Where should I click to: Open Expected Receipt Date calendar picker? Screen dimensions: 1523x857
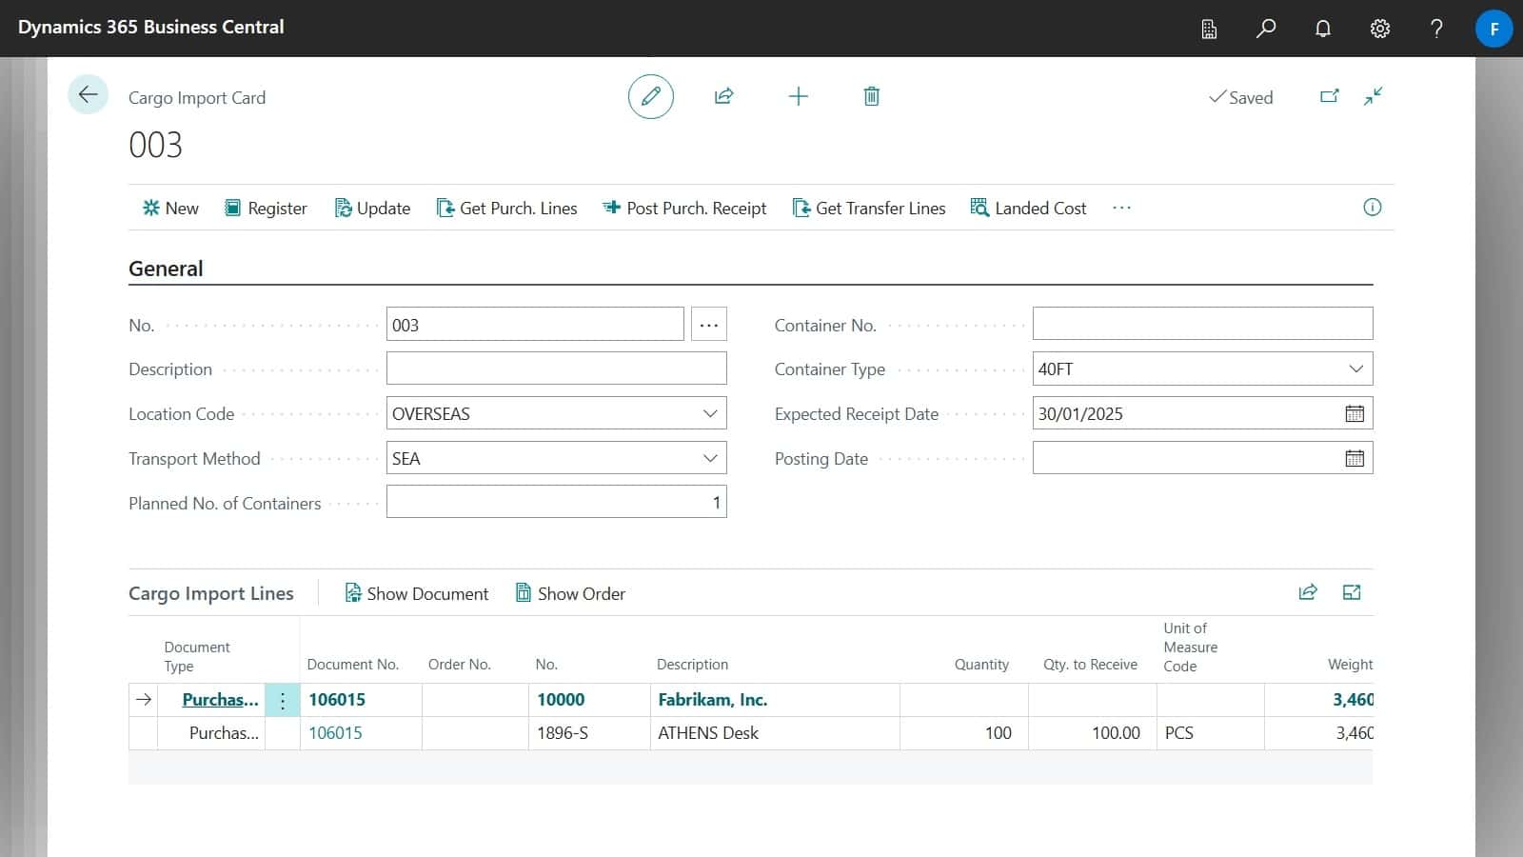click(1354, 413)
